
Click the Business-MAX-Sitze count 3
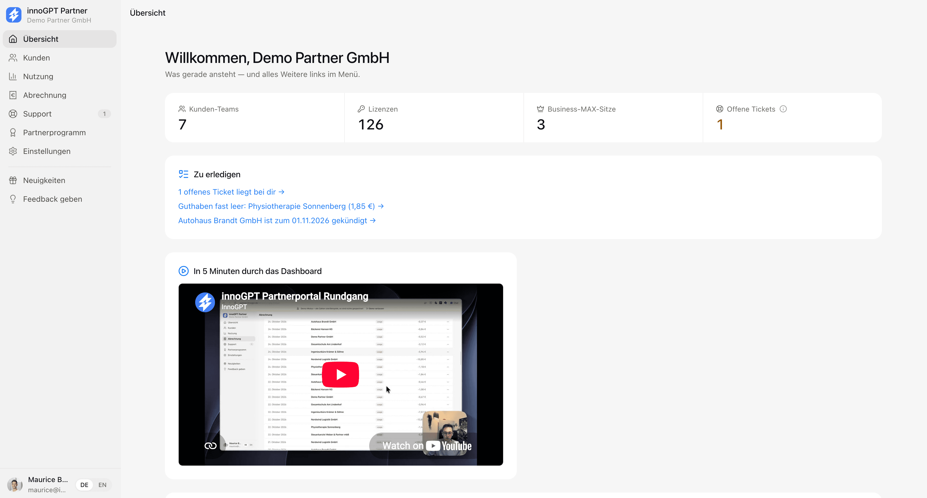click(541, 125)
